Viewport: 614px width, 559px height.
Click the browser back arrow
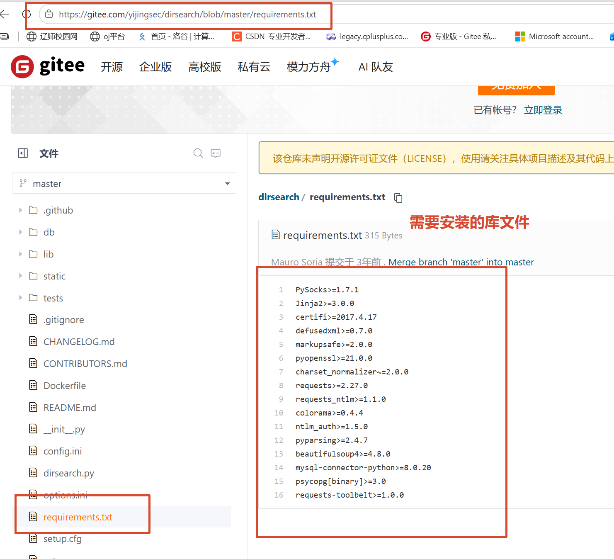5,15
